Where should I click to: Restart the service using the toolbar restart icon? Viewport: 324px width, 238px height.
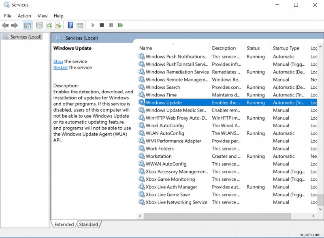[x=120, y=25]
